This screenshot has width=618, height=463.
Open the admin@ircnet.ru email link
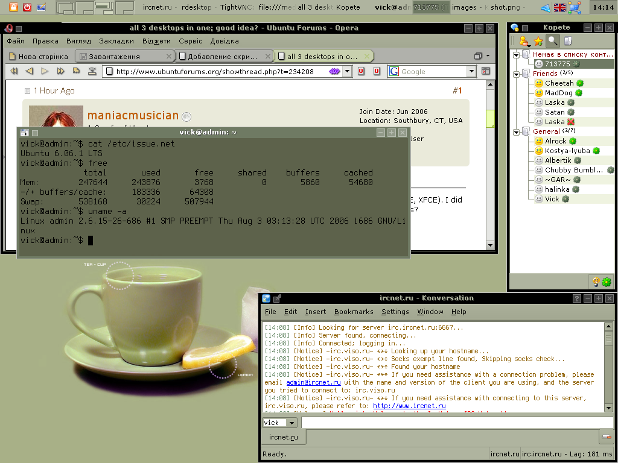point(313,382)
